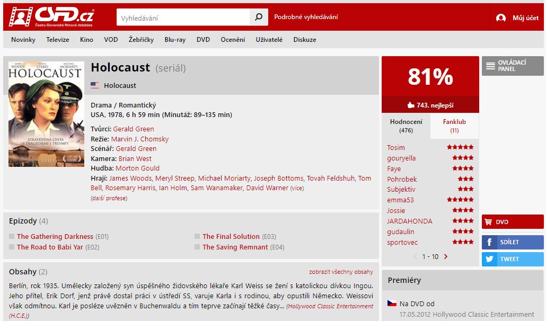Click the Holocaust poster thumbnail
This screenshot has height=321, width=546.
pos(46,114)
